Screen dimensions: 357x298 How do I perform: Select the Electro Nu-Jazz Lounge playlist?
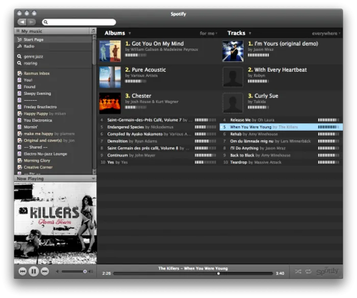coord(53,154)
